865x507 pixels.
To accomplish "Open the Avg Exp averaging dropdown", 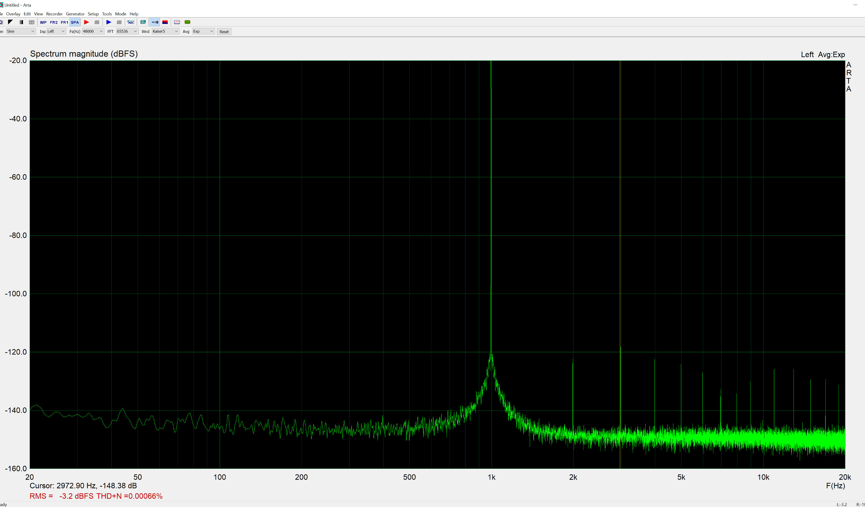I will (x=204, y=31).
